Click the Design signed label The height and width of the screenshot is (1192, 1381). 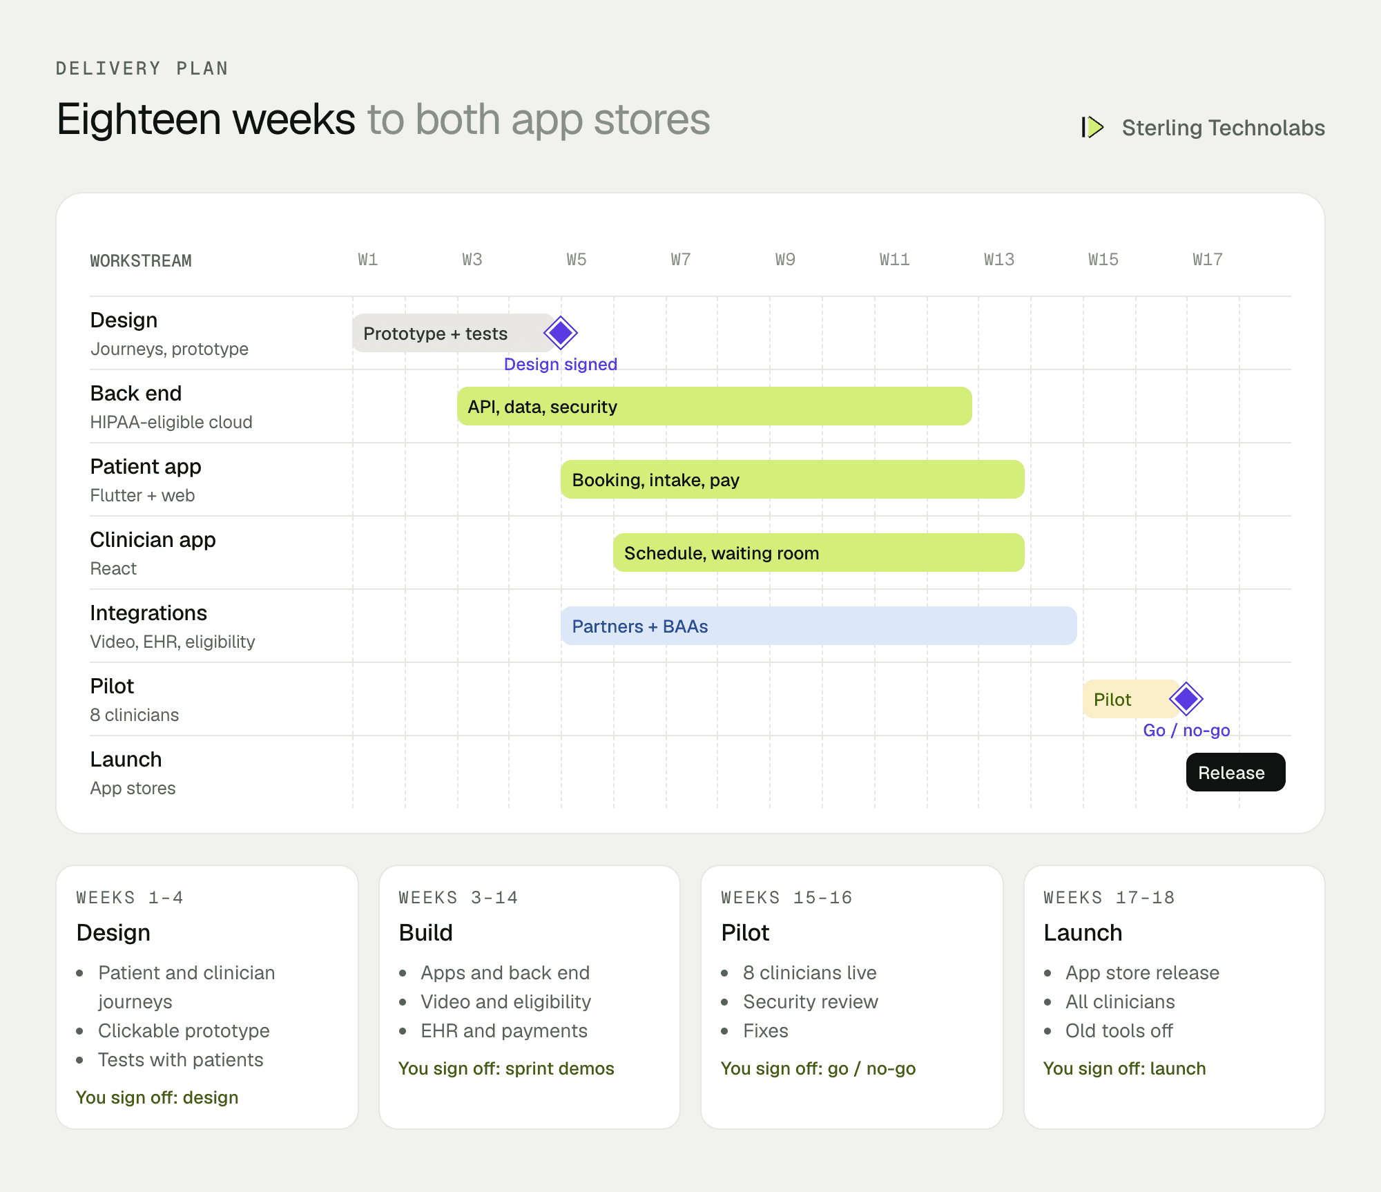coord(561,365)
